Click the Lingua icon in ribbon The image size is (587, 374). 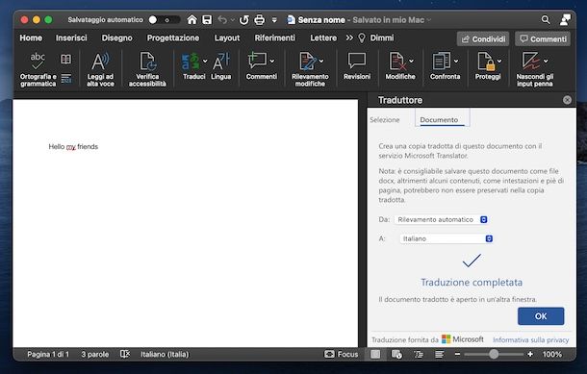[x=221, y=66]
